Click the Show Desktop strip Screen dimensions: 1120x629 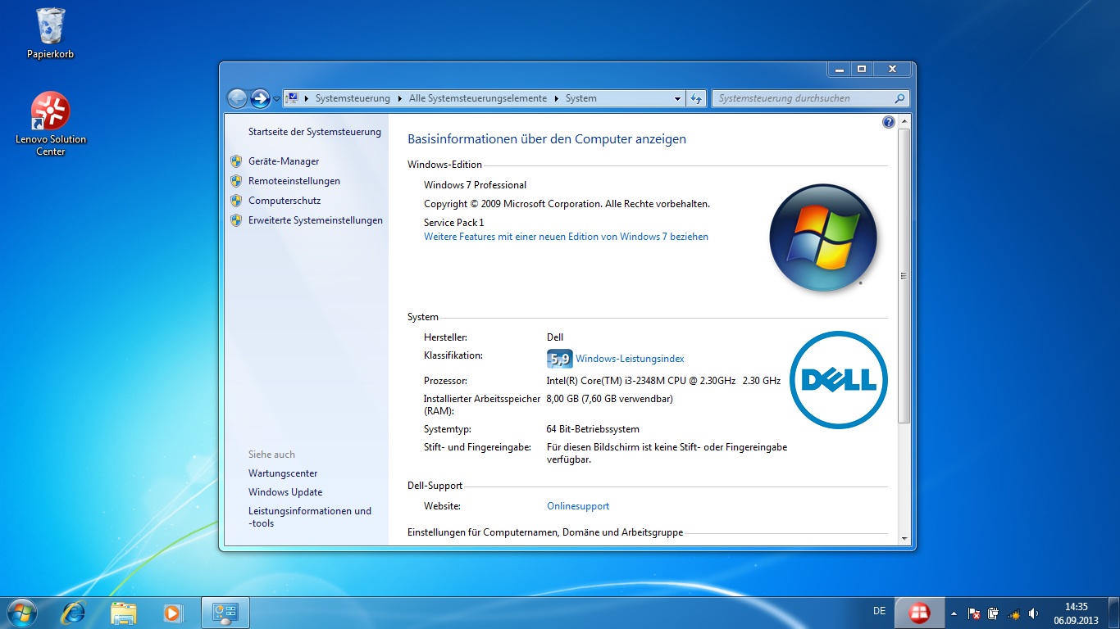[1113, 613]
